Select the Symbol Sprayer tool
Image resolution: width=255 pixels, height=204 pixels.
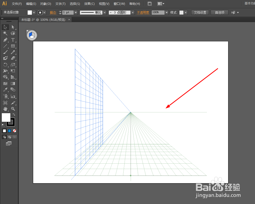[x=5, y=96]
